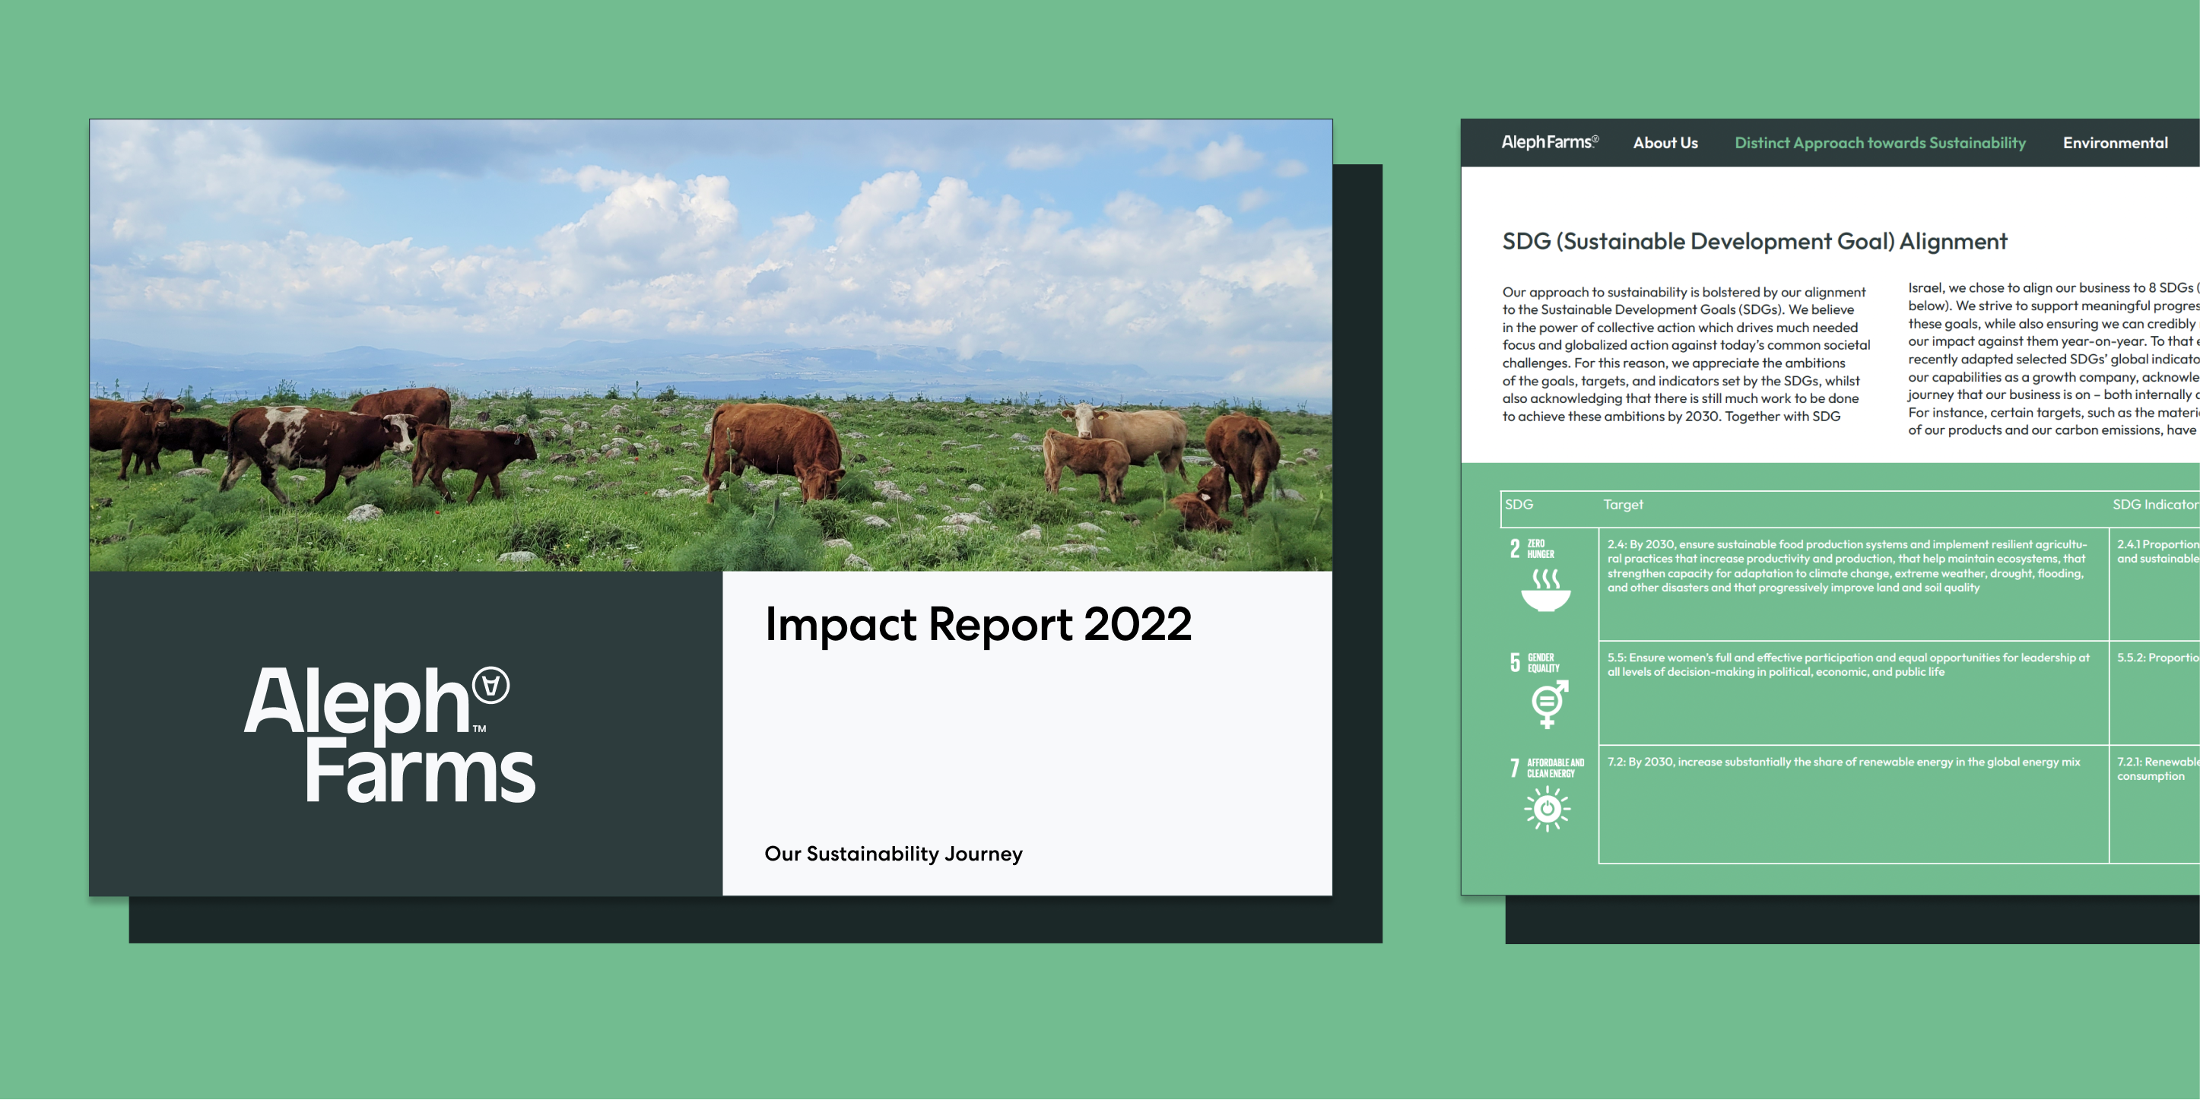
Task: Click the Aleph Farms cover logo
Action: (x=389, y=734)
